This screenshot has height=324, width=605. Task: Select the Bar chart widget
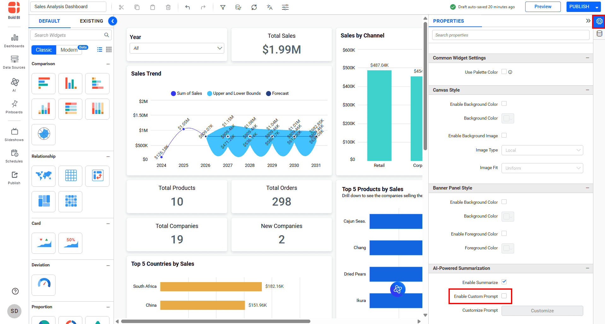[44, 84]
